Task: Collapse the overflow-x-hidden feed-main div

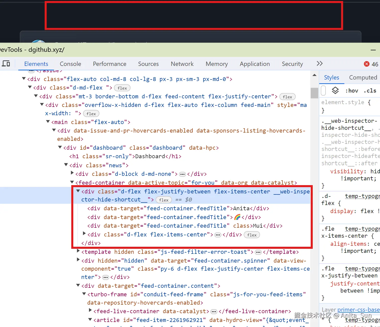Action: (42, 104)
